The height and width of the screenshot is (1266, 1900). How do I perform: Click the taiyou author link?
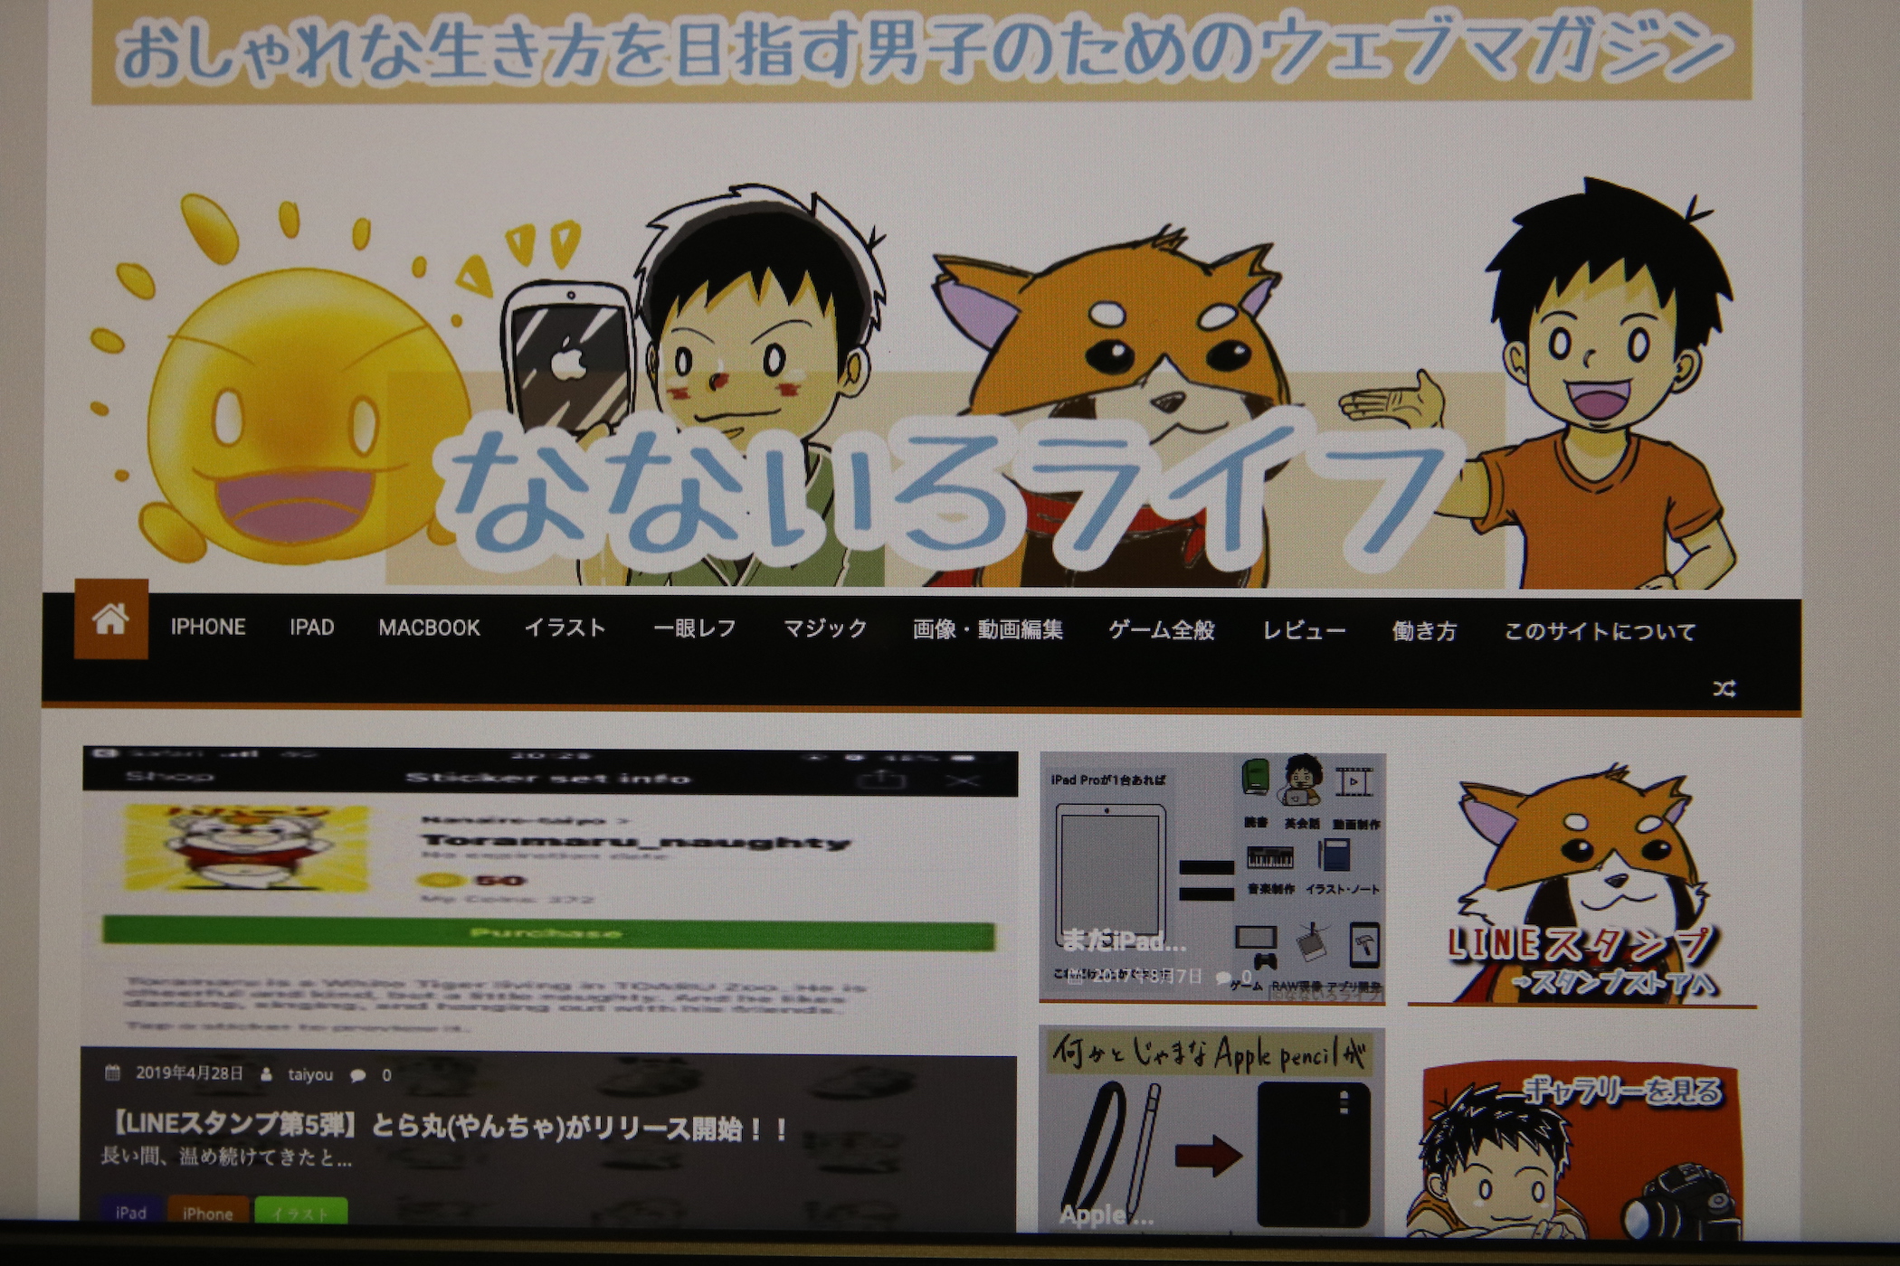click(310, 1075)
